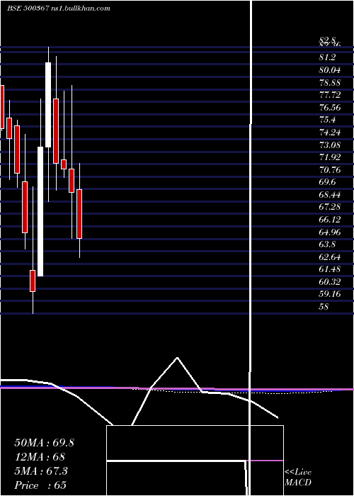Screen dimensions: 354x496
Task: Click the 80.04 price axis label
Action: [330, 70]
